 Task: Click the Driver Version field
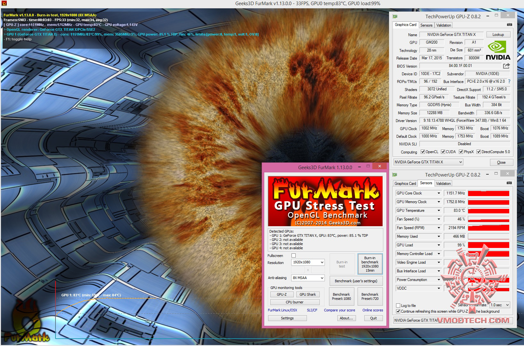pyautogui.click(x=465, y=120)
